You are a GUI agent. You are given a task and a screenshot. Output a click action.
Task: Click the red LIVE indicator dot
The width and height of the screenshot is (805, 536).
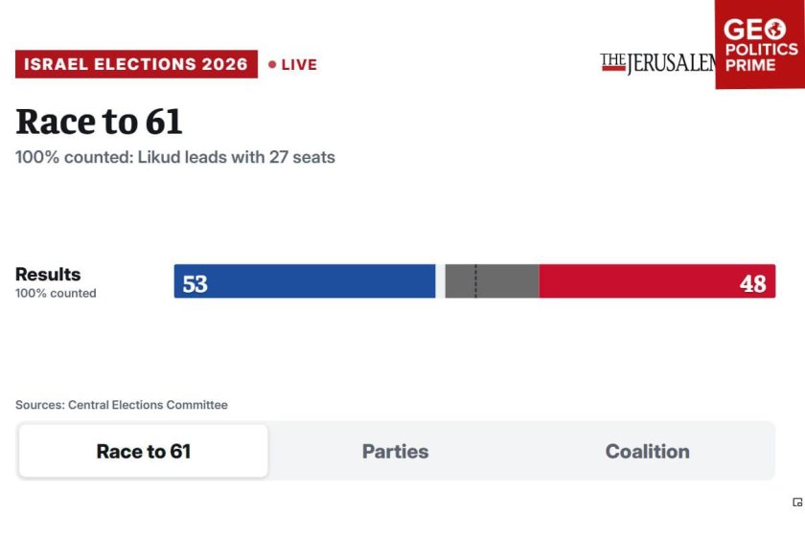click(x=272, y=65)
